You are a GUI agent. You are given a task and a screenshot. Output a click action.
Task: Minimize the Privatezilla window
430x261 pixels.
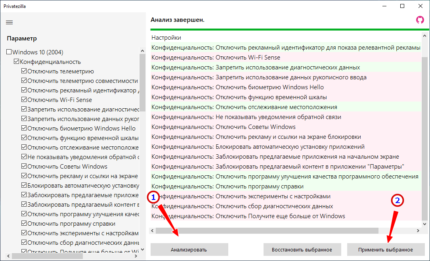point(384,6)
